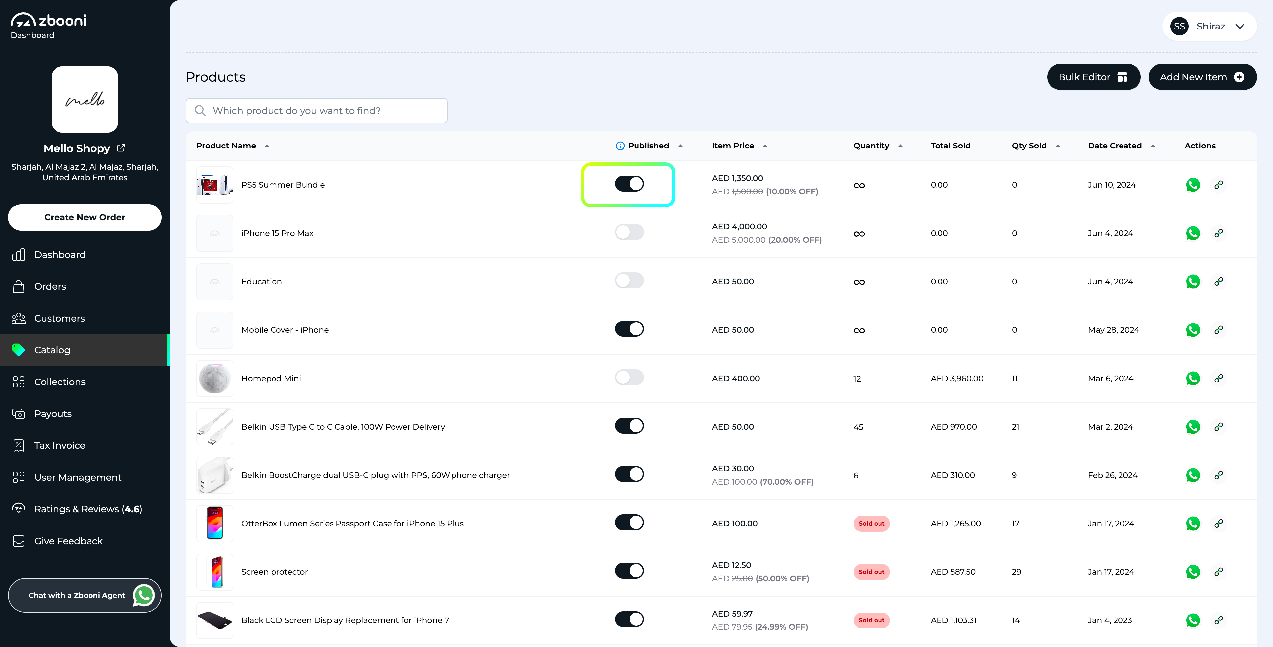This screenshot has height=647, width=1273.
Task: Click the Published info icon
Action: click(620, 146)
